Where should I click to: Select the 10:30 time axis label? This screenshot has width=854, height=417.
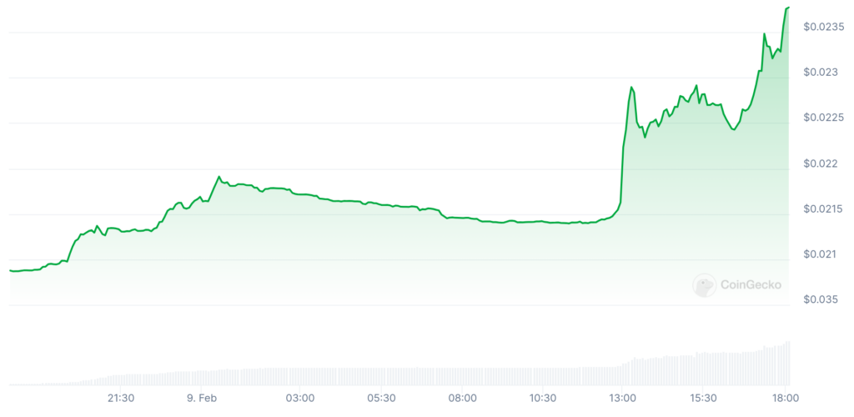(543, 398)
